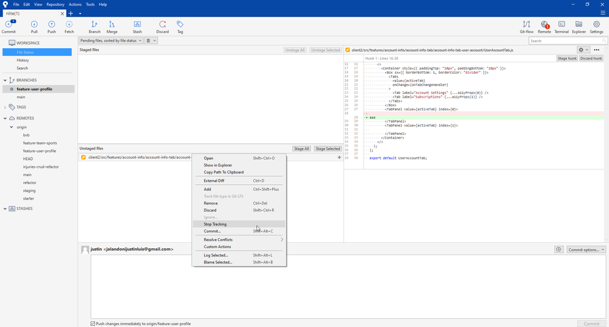Viewport: 609px width, 327px height.
Task: Click the Fetch toolbar icon
Action: pos(69,27)
